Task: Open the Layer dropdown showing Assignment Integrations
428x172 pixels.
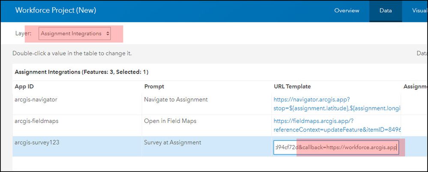Action: point(75,33)
